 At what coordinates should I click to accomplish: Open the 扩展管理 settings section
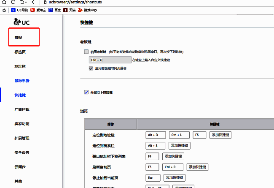22,138
